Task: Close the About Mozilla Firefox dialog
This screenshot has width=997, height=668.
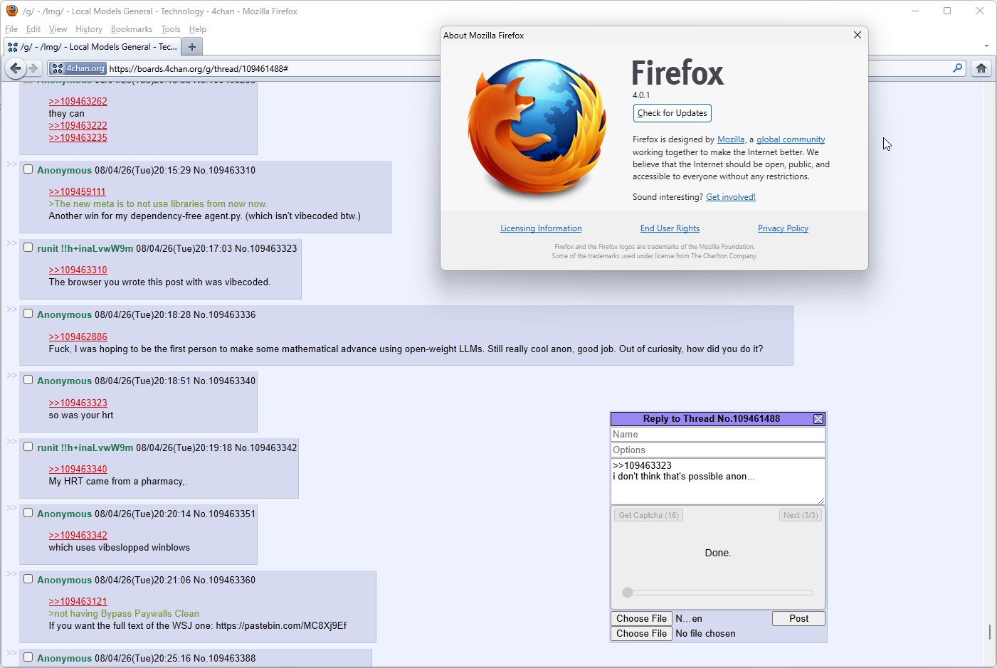Action: click(x=858, y=35)
